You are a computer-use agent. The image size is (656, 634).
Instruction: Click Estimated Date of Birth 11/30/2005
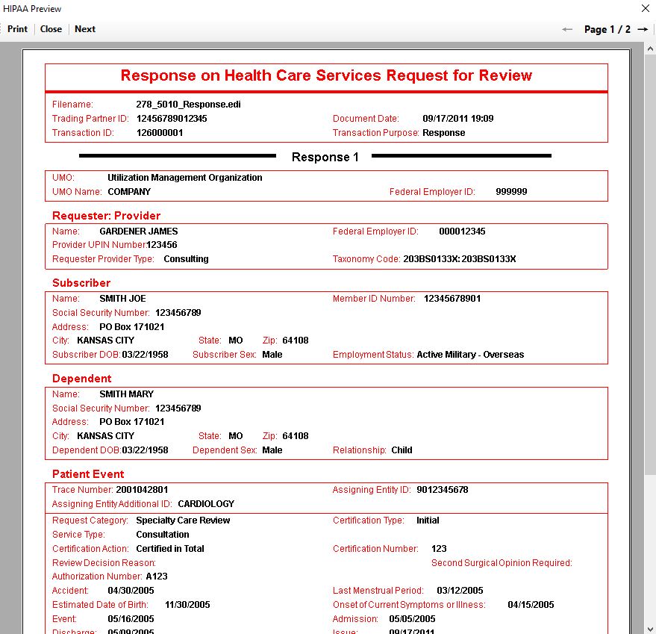[x=187, y=605]
